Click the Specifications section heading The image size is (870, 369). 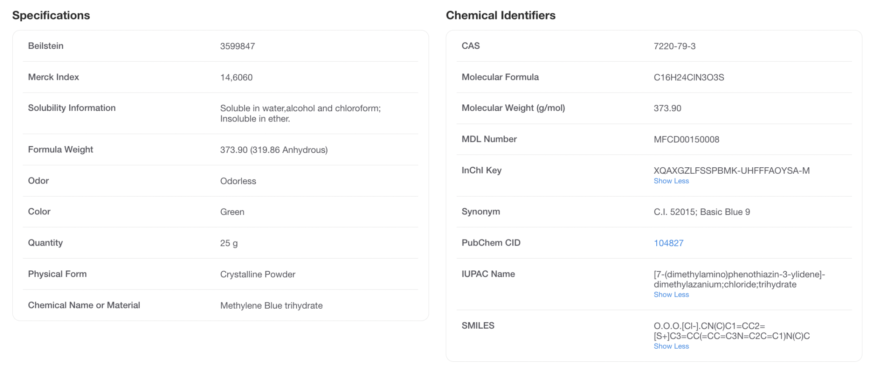coord(51,15)
